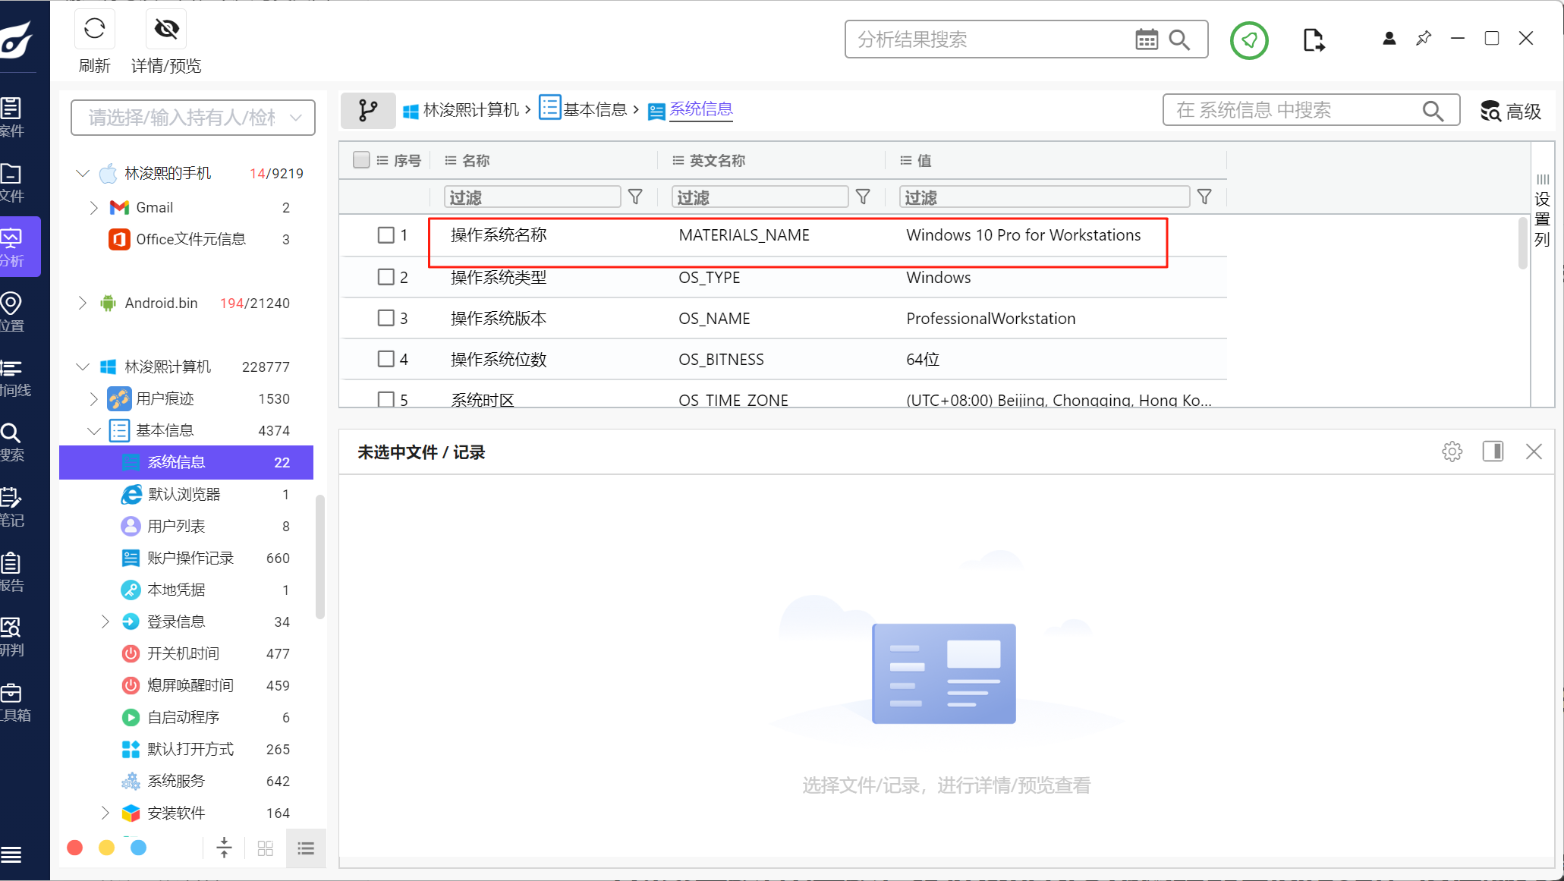Viewport: 1564px width, 881px height.
Task: Click the export file icon
Action: (x=1313, y=40)
